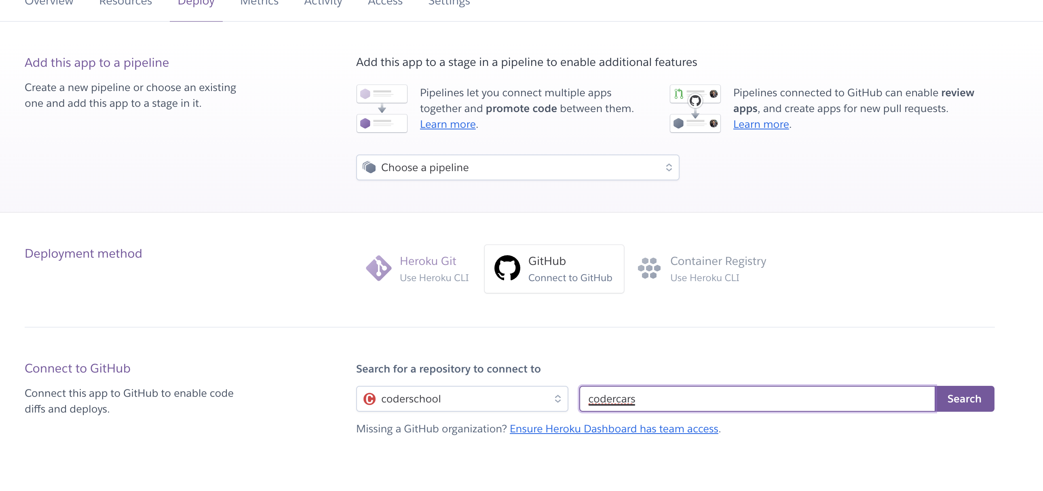Click the Use Heroku CLI text under Heroku Git
1043x491 pixels.
coord(434,278)
